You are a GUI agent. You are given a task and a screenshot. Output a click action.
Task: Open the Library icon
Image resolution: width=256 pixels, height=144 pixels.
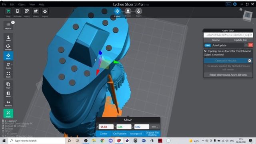click(x=36, y=12)
